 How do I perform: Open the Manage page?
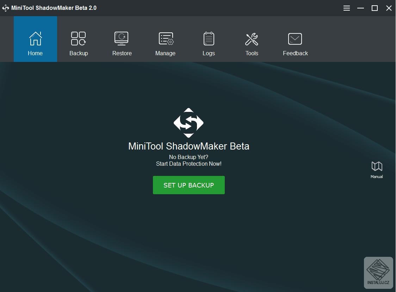tap(166, 39)
